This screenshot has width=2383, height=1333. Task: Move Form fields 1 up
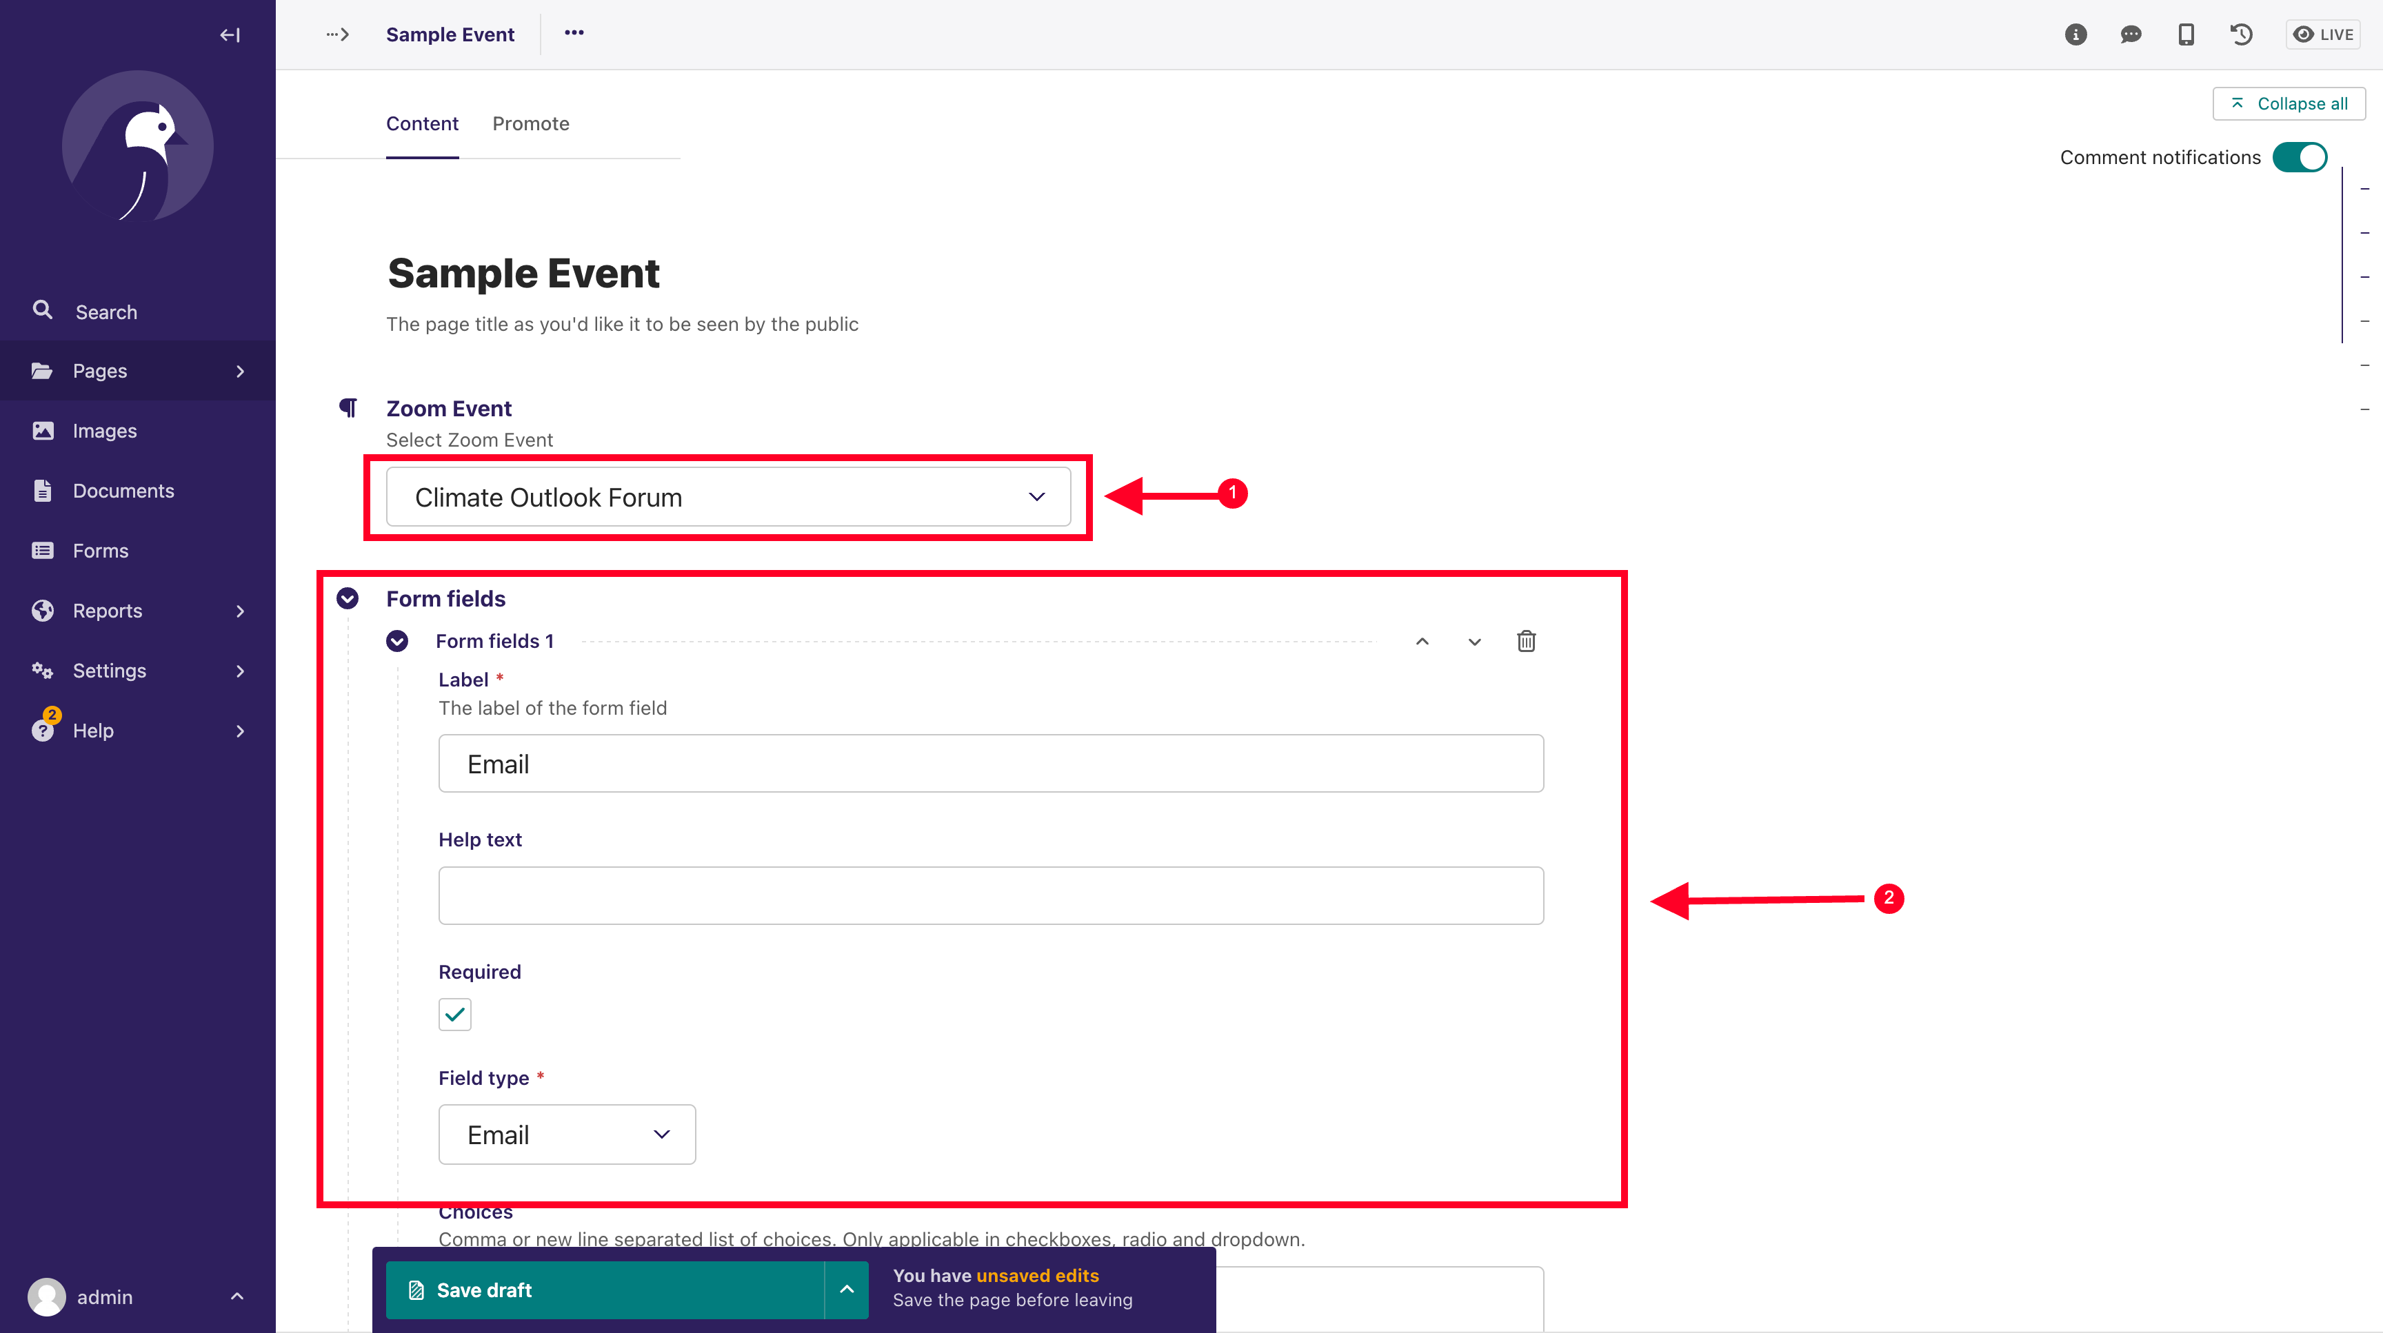1422,640
